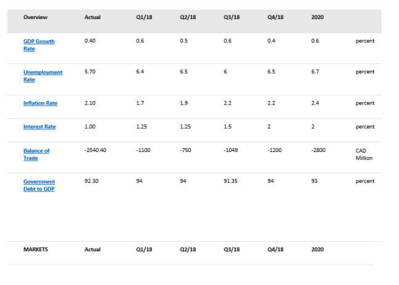Click the 5.70 Unemployment Rate actual value
The height and width of the screenshot is (285, 399).
(x=89, y=72)
